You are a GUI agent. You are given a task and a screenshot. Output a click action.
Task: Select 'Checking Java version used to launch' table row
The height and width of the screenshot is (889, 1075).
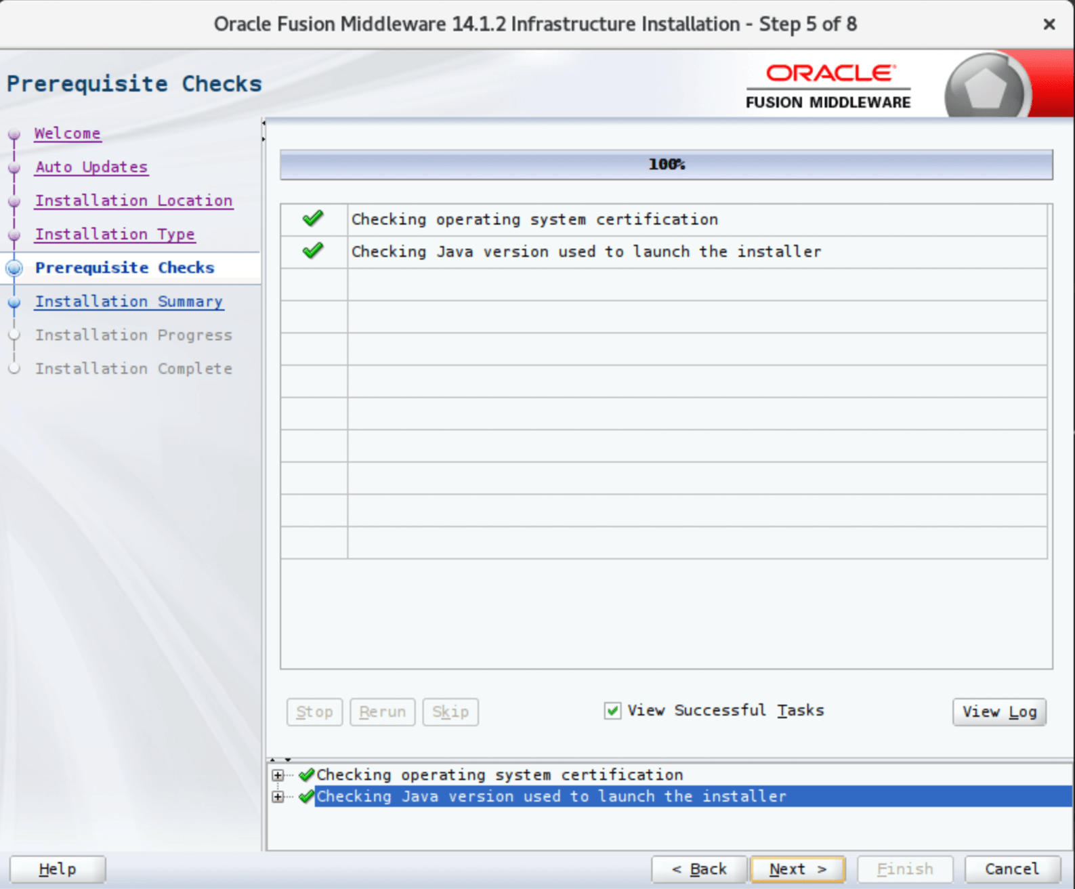click(x=664, y=252)
